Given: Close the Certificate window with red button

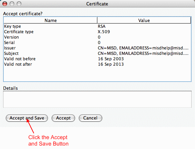Looking at the screenshot, I should pos(5,4).
